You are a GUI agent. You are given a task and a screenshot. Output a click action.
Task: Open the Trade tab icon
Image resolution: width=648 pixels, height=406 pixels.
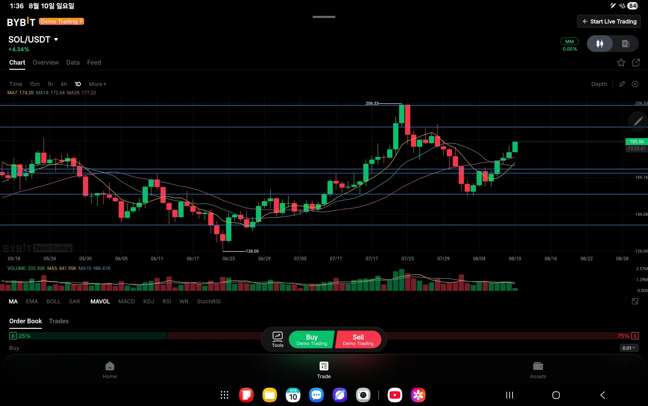pyautogui.click(x=324, y=370)
